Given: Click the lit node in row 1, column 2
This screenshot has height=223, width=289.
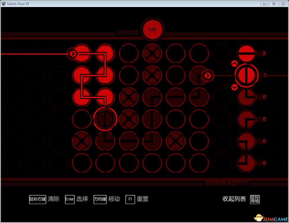Looking at the screenshot, I should (x=105, y=53).
